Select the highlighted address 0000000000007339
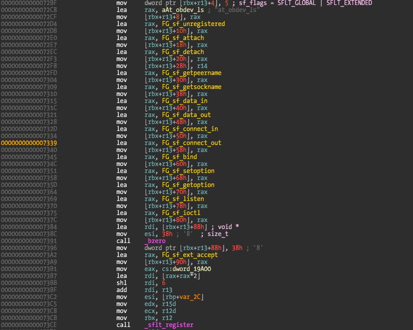This screenshot has height=330, width=413. pos(29,142)
